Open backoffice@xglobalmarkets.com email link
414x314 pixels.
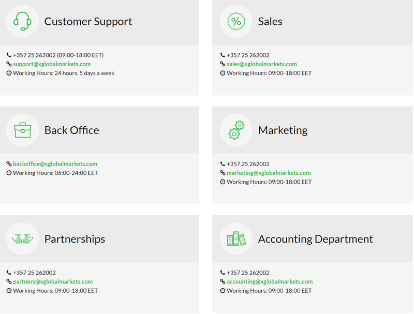55,164
